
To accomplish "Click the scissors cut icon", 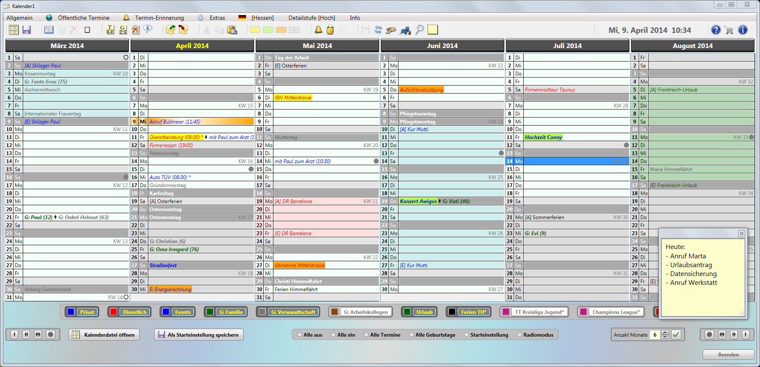I will (206, 30).
